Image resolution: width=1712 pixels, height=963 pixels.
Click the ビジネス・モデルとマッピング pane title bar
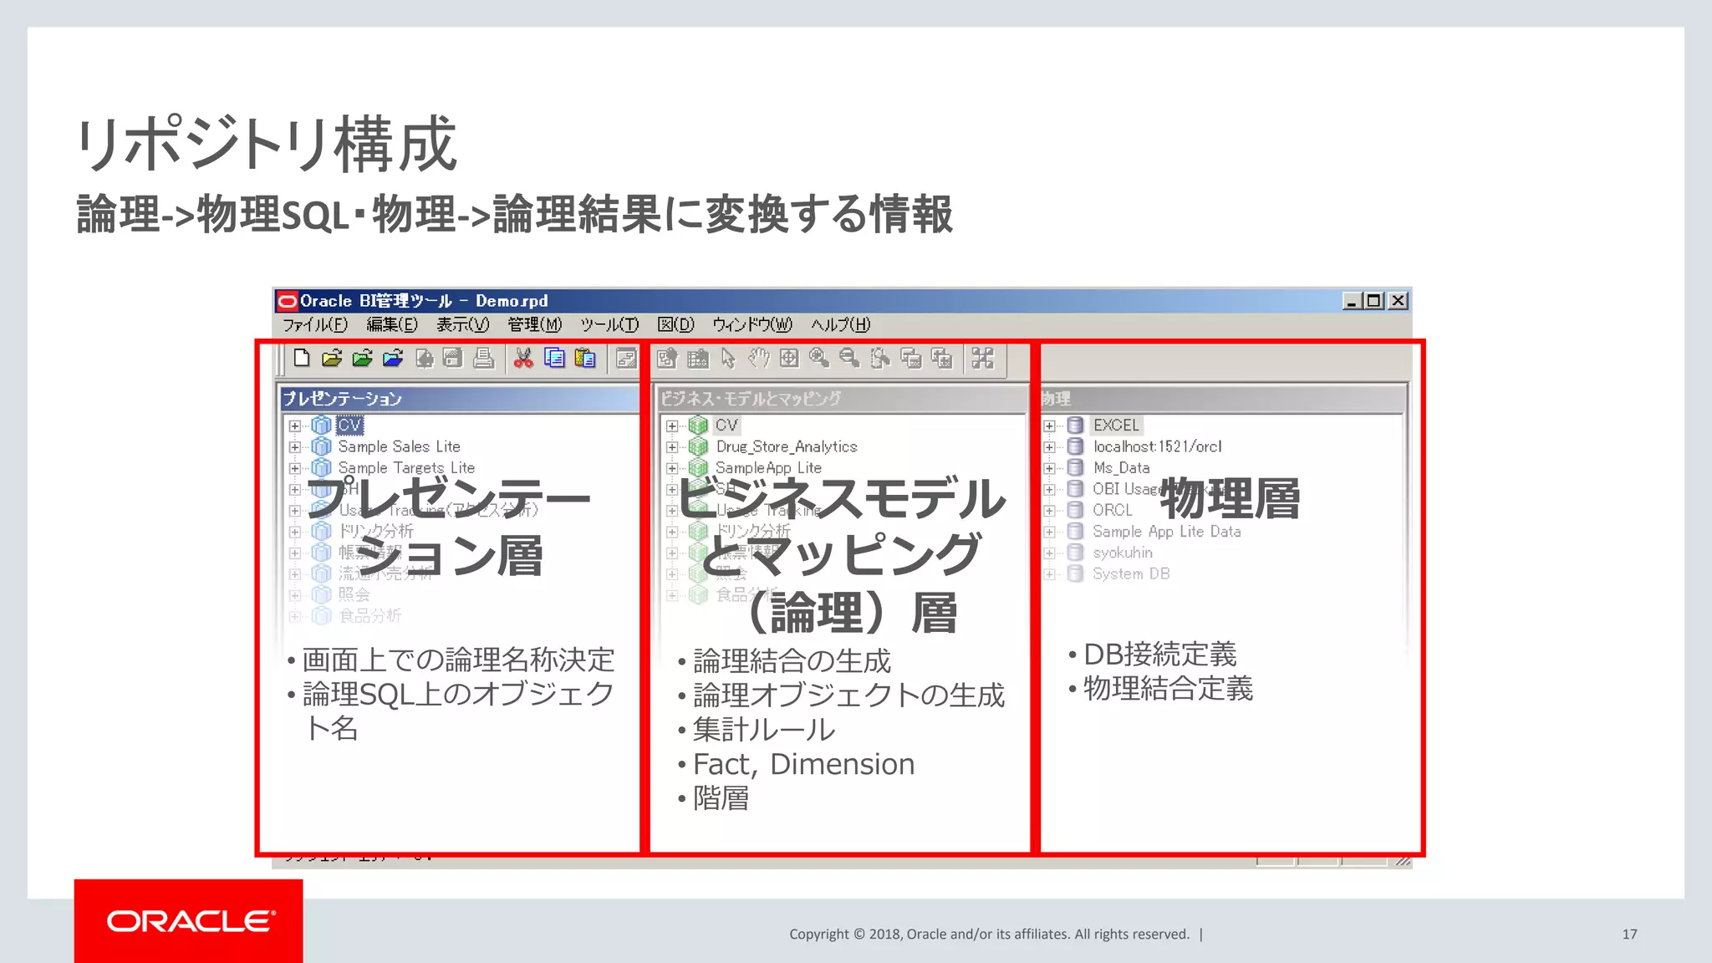841,399
